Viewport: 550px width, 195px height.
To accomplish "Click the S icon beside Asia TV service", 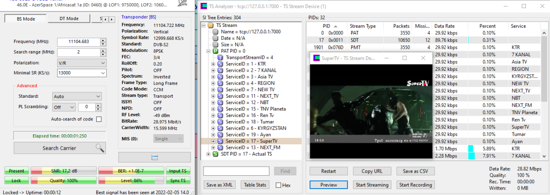I will 220,77.
